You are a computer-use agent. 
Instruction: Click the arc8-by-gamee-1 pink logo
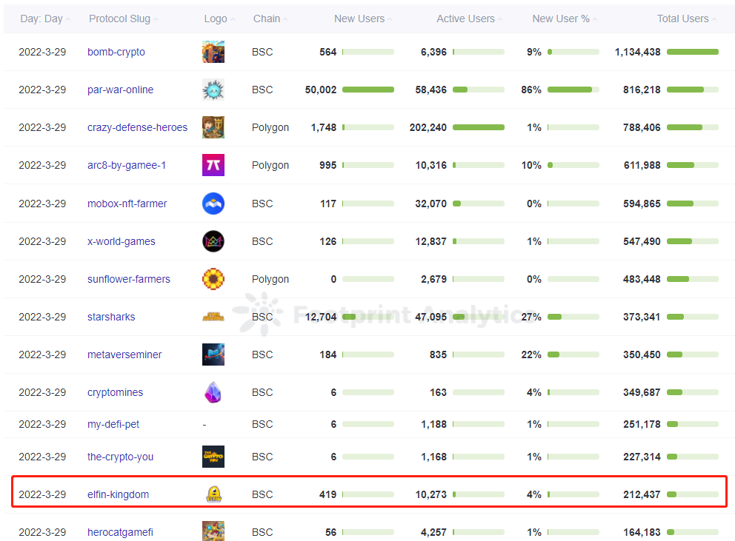[x=213, y=165]
